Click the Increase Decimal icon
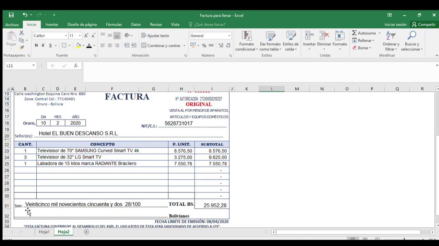The image size is (439, 246). tap(221, 45)
